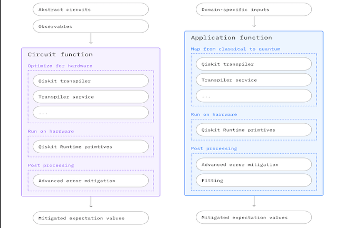This screenshot has width=343, height=228.
Task: Click the Abstract circuits box
Action: click(x=90, y=9)
